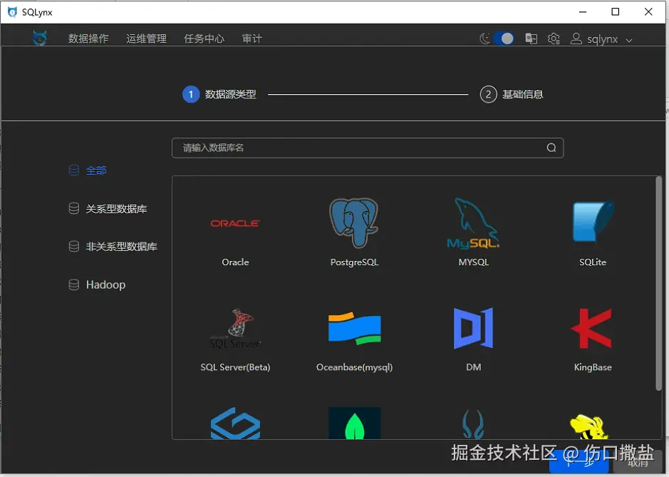Filter by 关系型数据库 category

coord(108,209)
